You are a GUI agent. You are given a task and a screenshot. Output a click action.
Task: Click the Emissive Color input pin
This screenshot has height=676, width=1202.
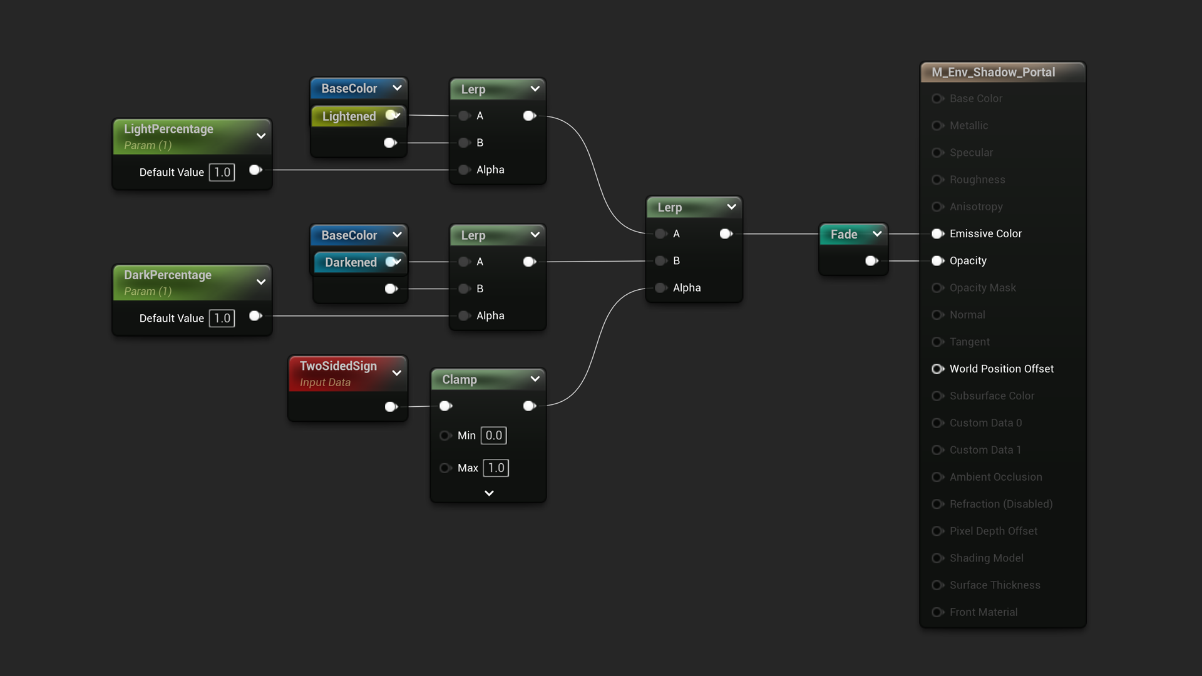tap(937, 233)
